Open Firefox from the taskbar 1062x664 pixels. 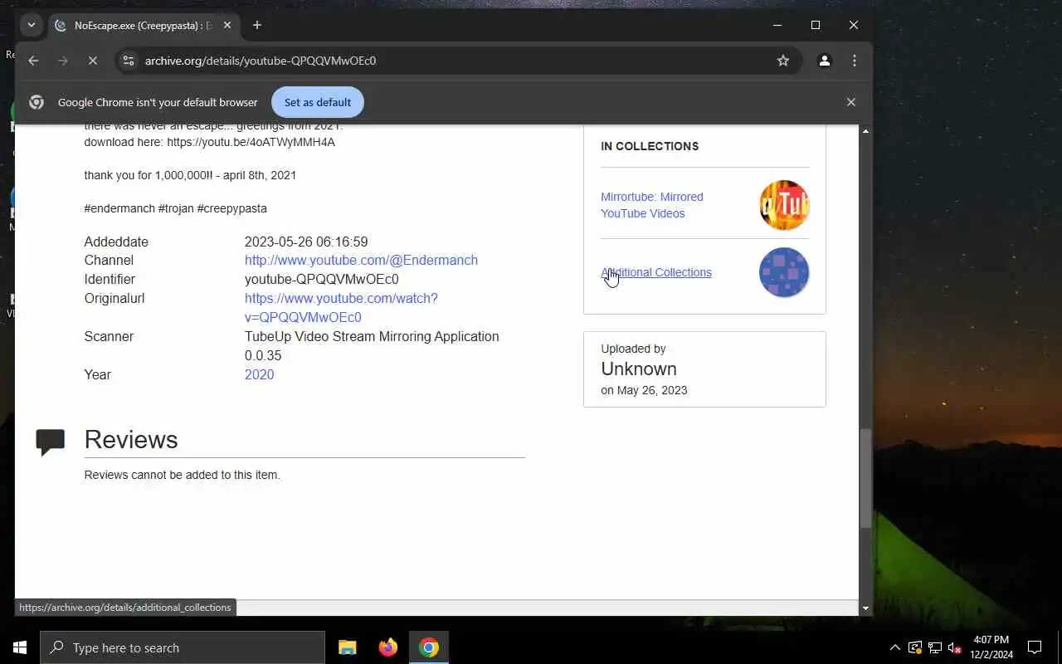pos(388,647)
